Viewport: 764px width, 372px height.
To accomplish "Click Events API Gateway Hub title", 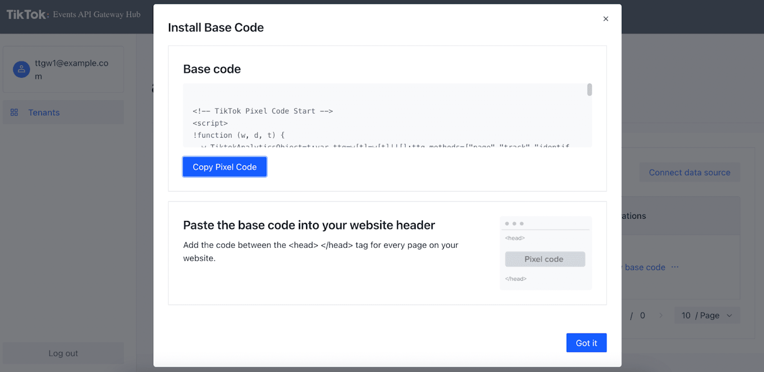I will (97, 14).
